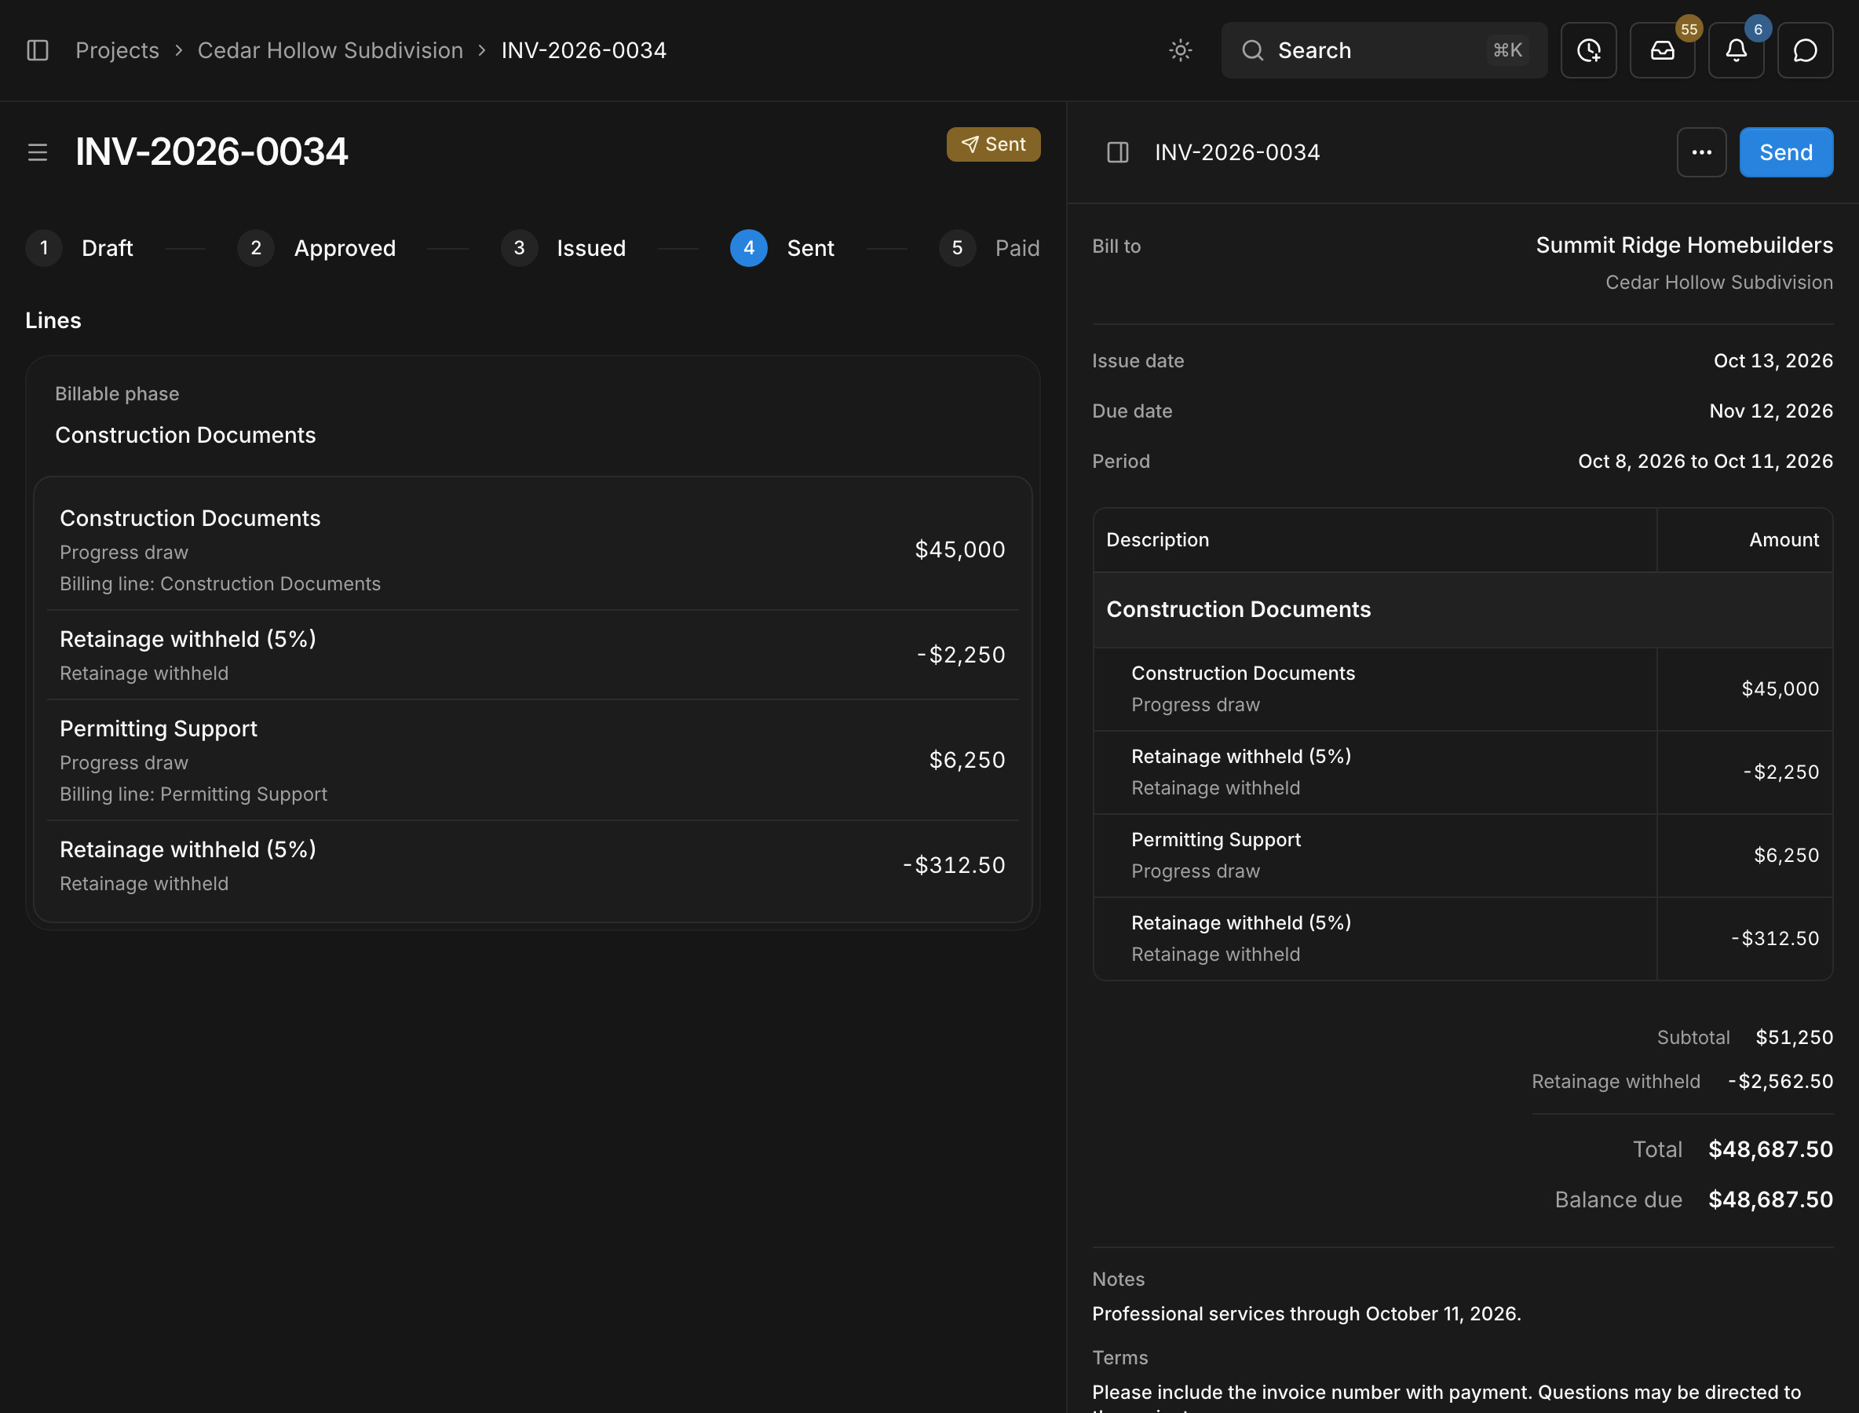Click Professional services notes text
1859x1413 pixels.
tap(1306, 1314)
